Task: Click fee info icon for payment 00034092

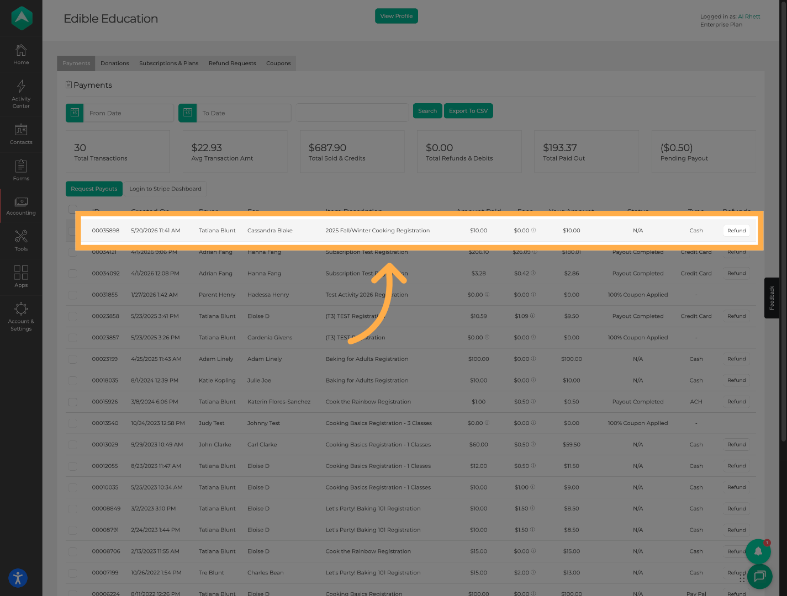Action: [x=533, y=273]
